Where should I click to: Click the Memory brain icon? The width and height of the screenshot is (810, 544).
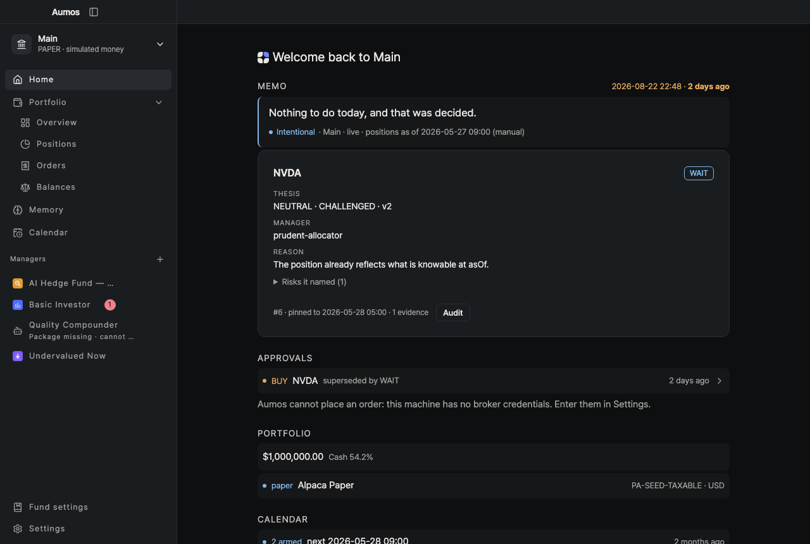tap(18, 210)
